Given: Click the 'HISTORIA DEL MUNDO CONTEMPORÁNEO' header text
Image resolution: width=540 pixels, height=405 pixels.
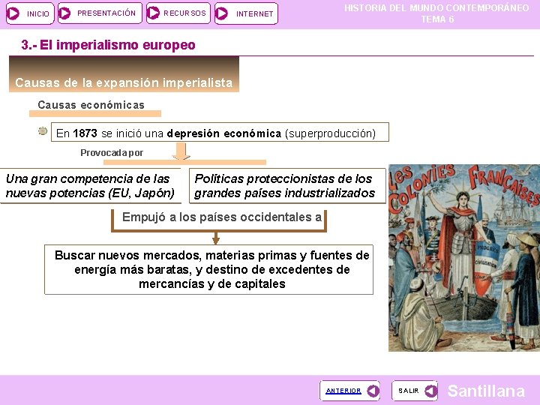Looking at the screenshot, I should pyautogui.click(x=436, y=8).
